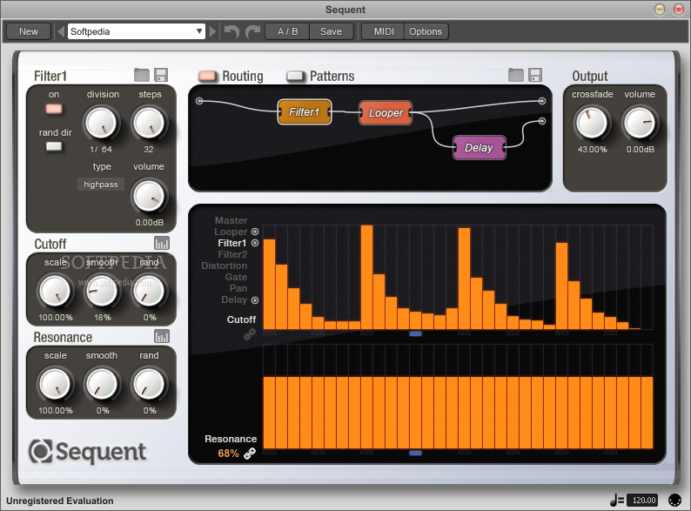Select Master in the module list
This screenshot has height=511, width=691.
pyautogui.click(x=231, y=220)
